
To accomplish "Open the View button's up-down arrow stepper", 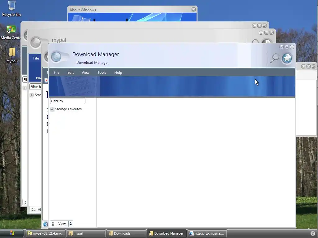I will click(x=70, y=224).
